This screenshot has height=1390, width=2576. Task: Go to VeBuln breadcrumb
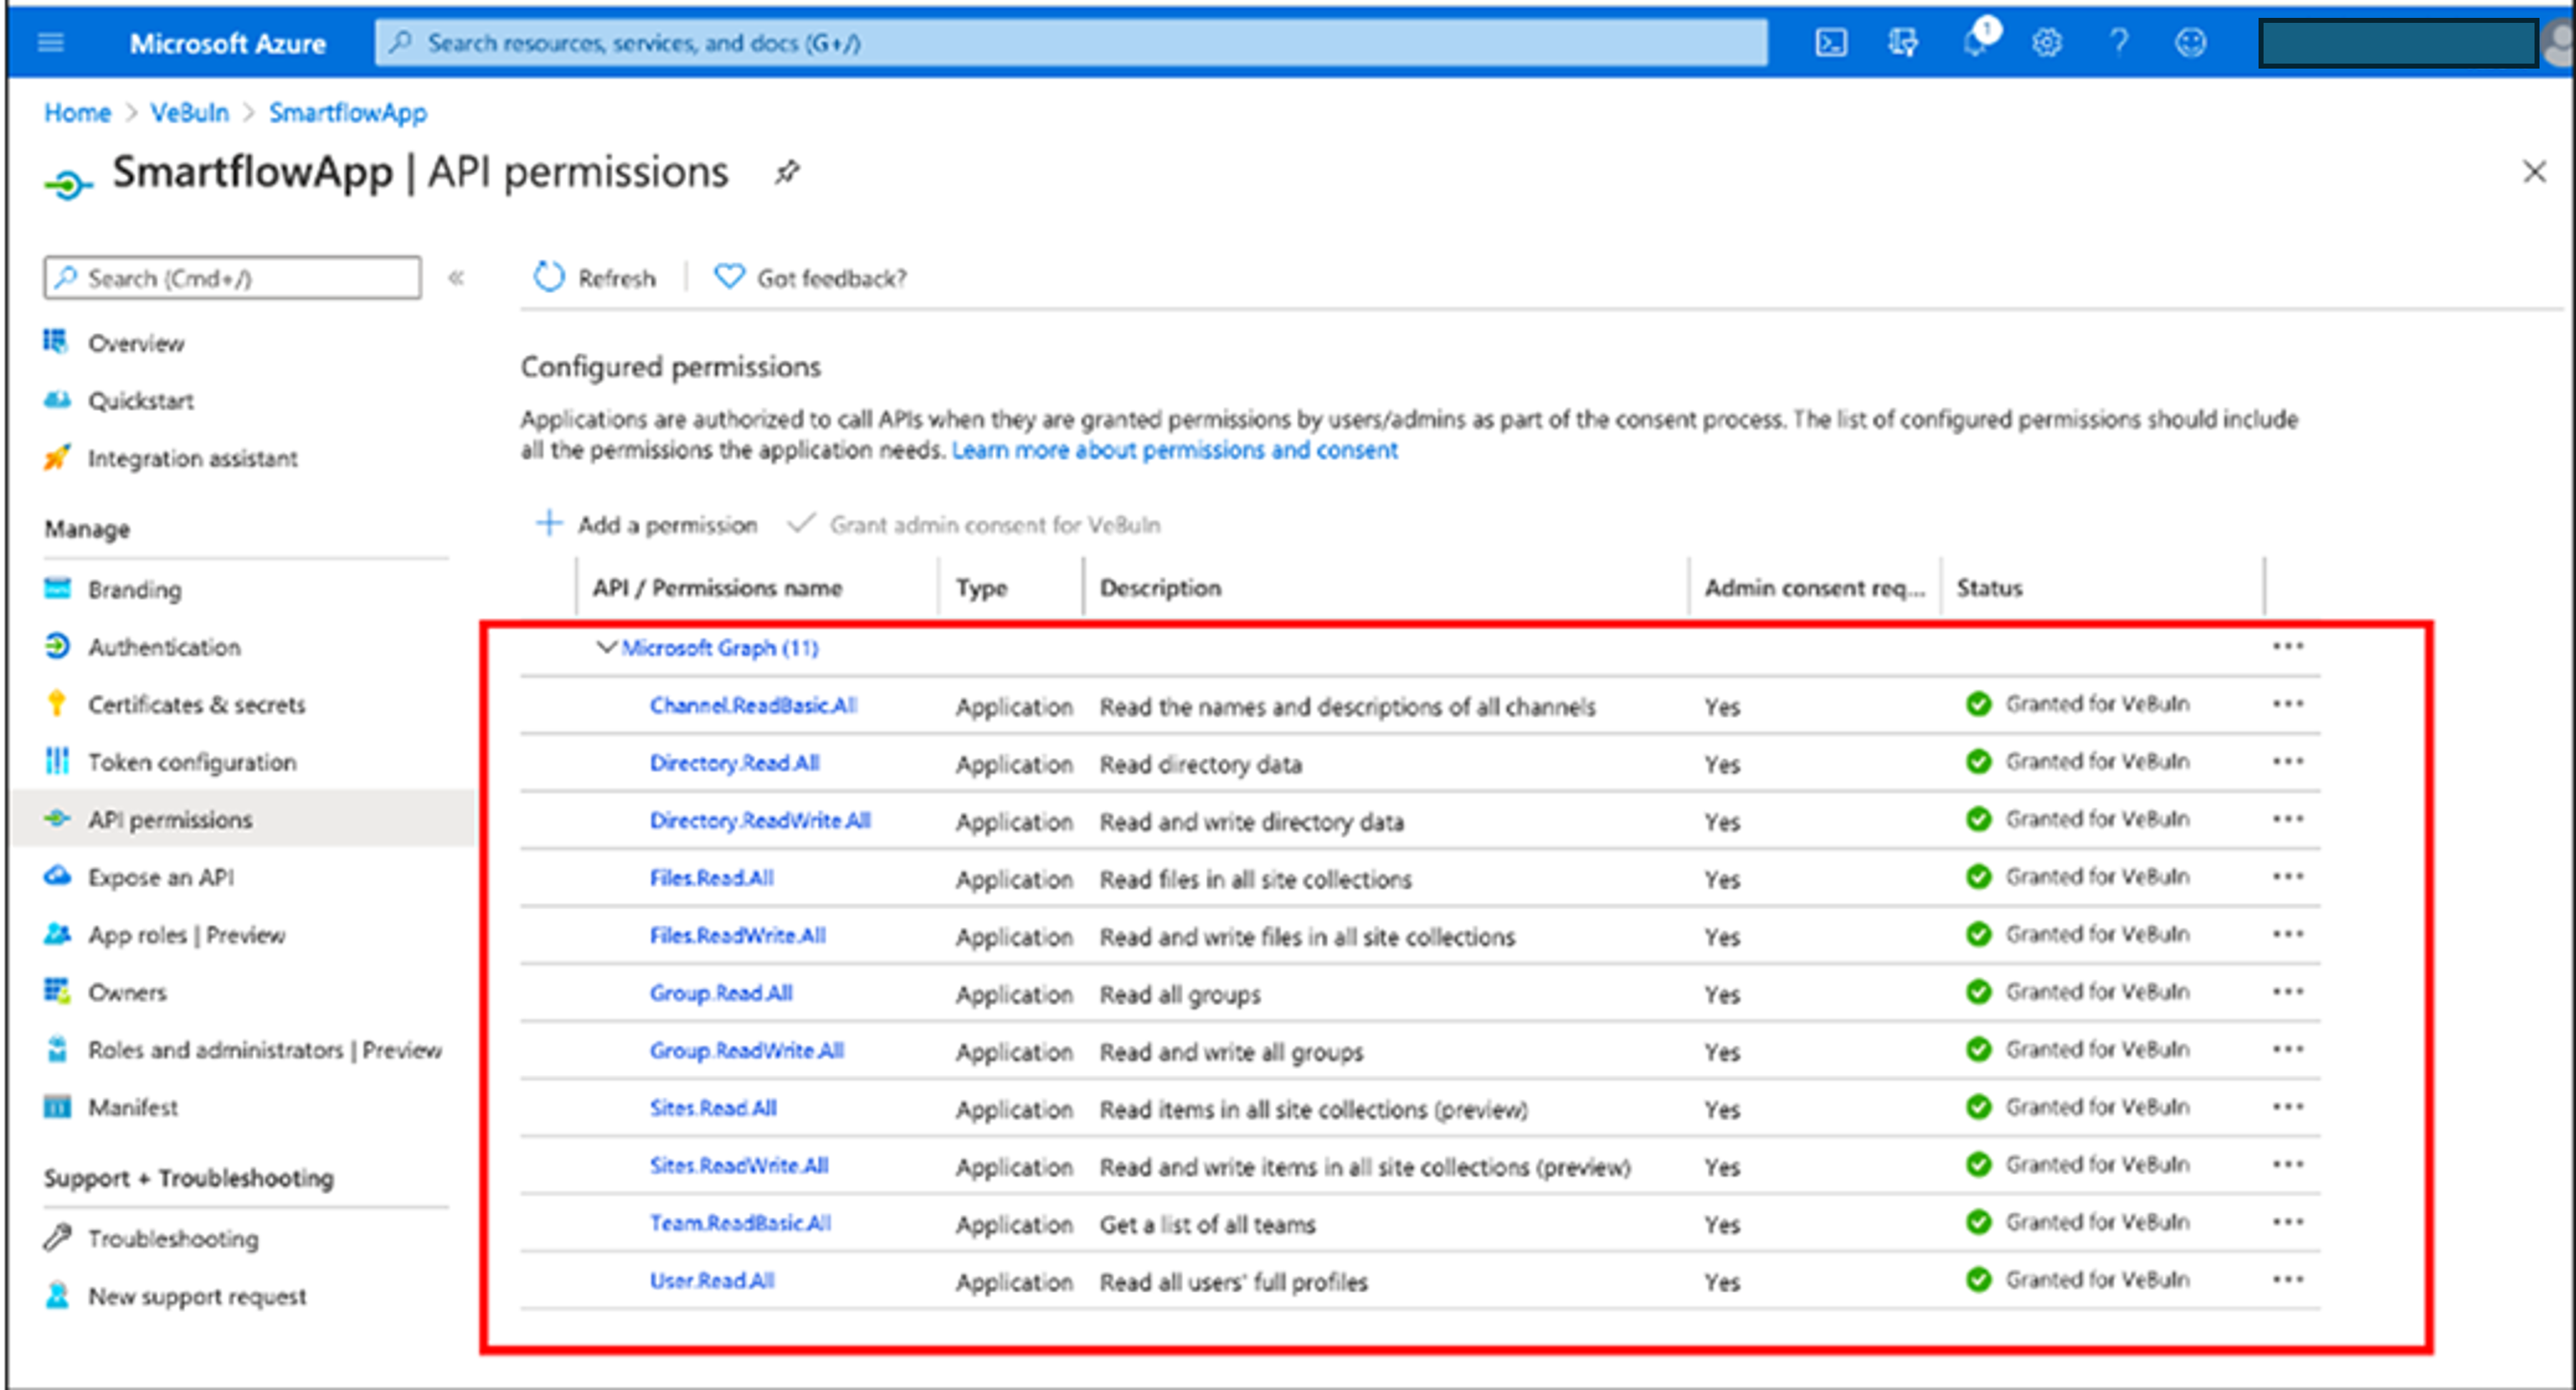click(189, 112)
